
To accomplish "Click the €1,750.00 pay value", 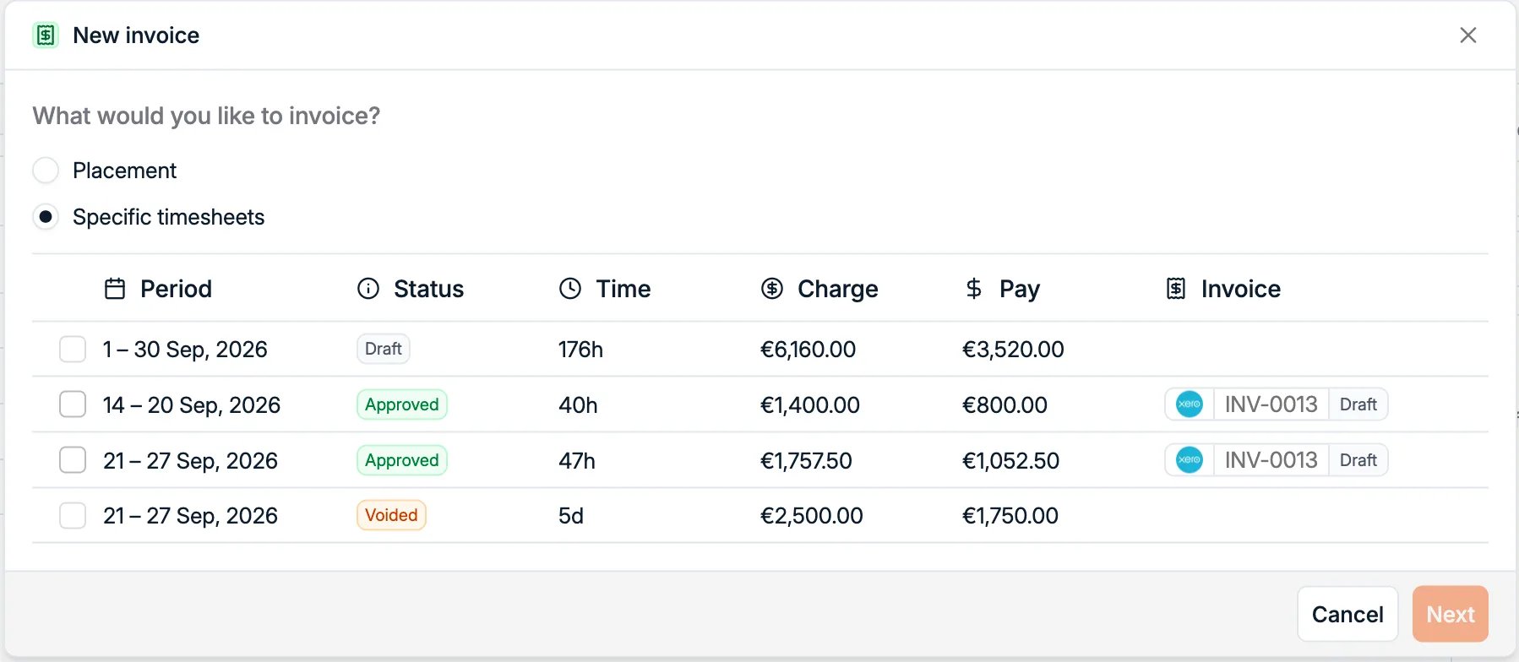I will click(1010, 515).
